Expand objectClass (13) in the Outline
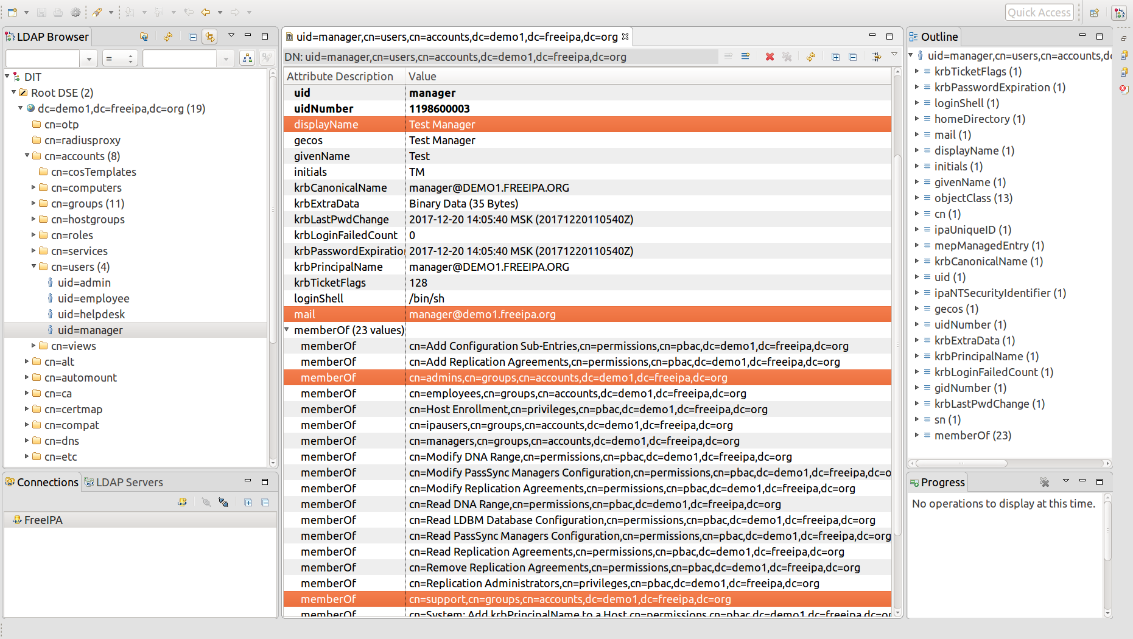This screenshot has width=1133, height=639. tap(916, 198)
